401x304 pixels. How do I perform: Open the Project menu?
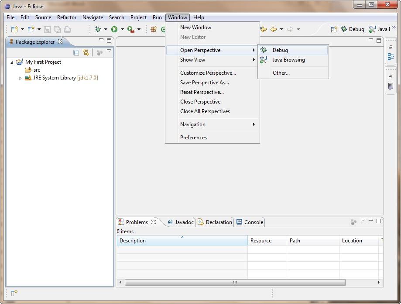coord(138,17)
